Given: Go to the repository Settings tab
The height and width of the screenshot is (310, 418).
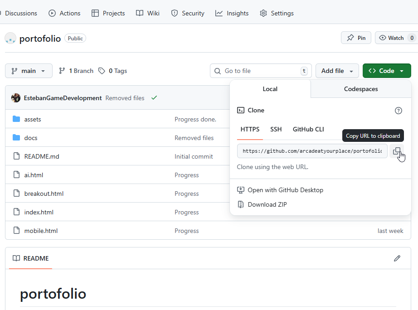Looking at the screenshot, I should tap(277, 13).
